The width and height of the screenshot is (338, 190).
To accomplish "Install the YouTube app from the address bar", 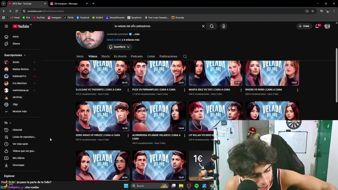I will [307, 11].
